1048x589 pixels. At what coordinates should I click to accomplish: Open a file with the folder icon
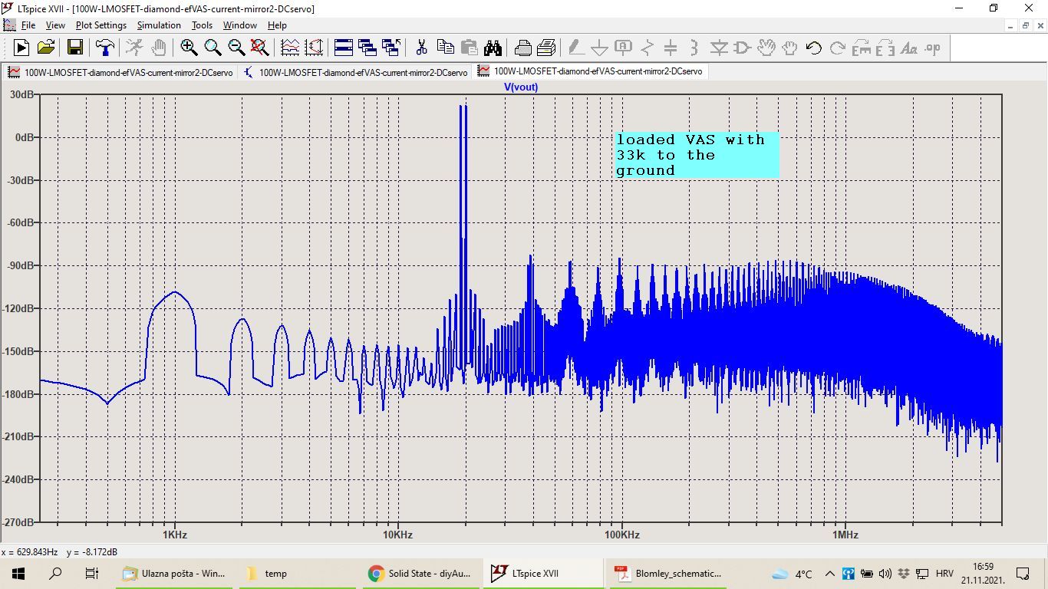click(x=46, y=48)
